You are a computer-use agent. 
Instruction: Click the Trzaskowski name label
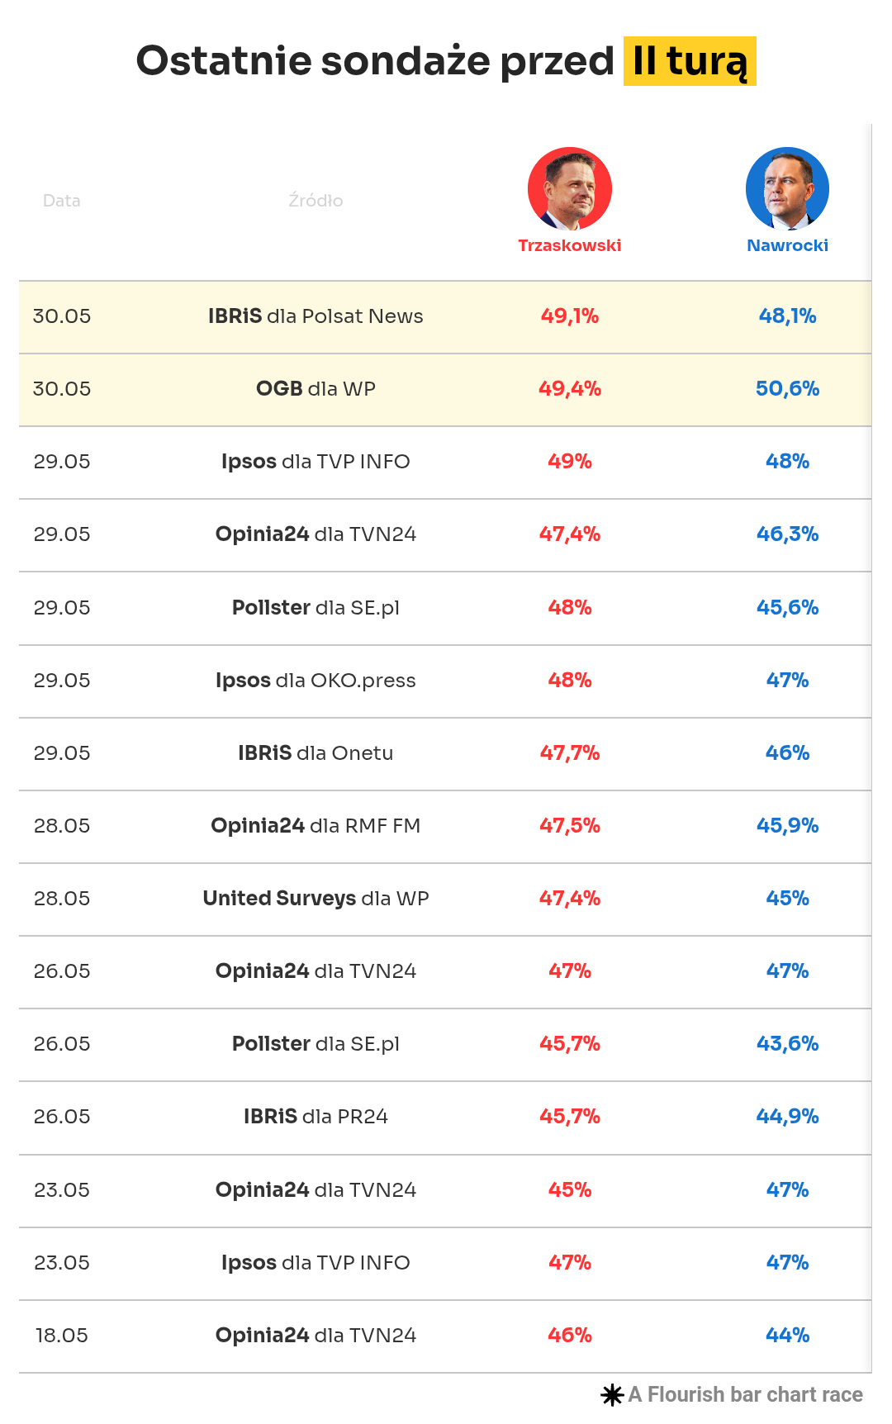[x=570, y=245]
